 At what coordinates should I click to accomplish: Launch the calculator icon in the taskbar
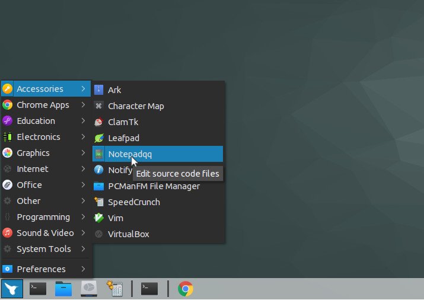click(114, 289)
